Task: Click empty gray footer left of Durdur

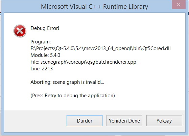Action: (x=35, y=121)
